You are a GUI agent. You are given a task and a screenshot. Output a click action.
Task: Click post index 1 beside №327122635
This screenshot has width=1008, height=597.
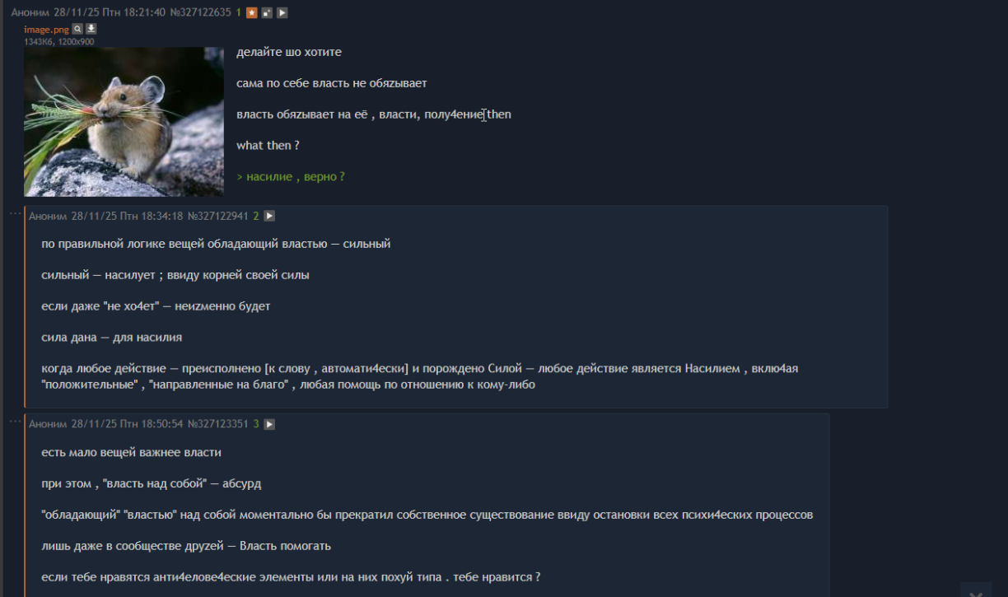pyautogui.click(x=239, y=12)
